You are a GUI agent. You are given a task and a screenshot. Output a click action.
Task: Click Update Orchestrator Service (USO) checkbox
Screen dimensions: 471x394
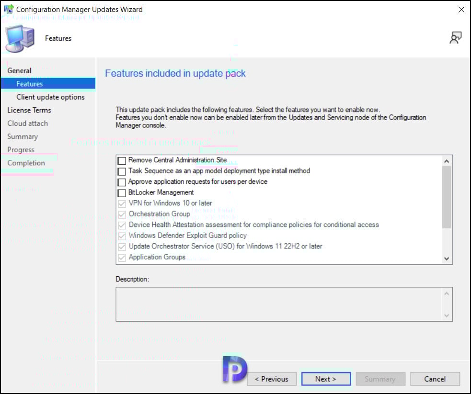click(122, 247)
